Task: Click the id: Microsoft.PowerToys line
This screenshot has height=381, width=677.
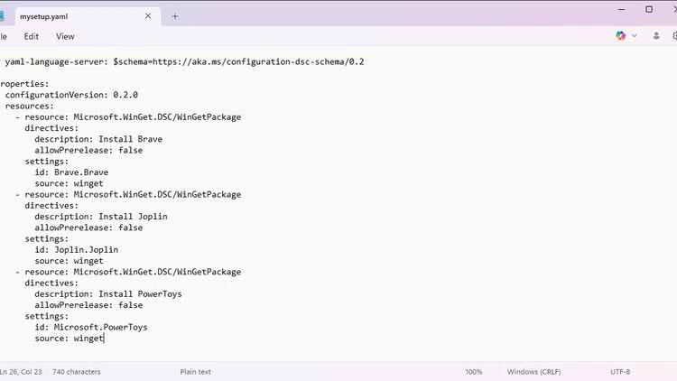Action: pyautogui.click(x=91, y=327)
